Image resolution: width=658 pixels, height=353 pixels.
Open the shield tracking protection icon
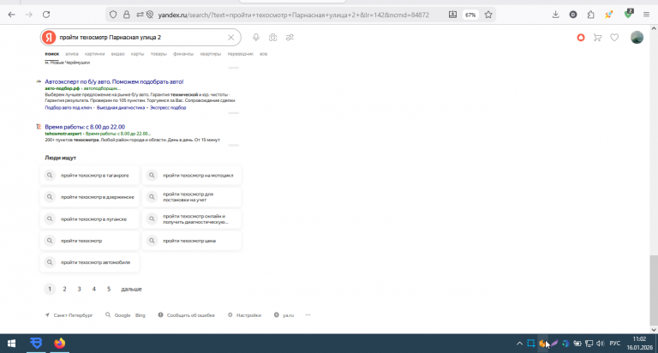pyautogui.click(x=113, y=15)
